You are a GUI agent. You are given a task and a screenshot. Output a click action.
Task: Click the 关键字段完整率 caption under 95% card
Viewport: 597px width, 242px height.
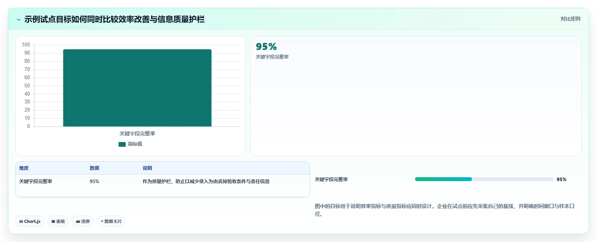(x=272, y=57)
